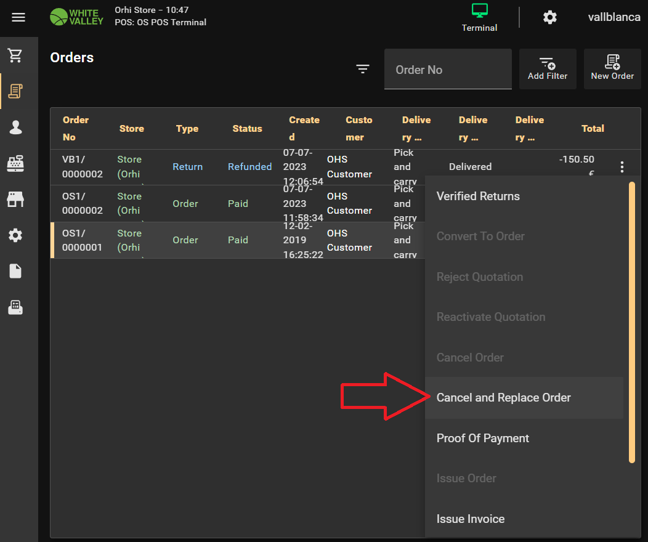Click the context menu scrollbar
648x542 pixels.
coord(631,322)
